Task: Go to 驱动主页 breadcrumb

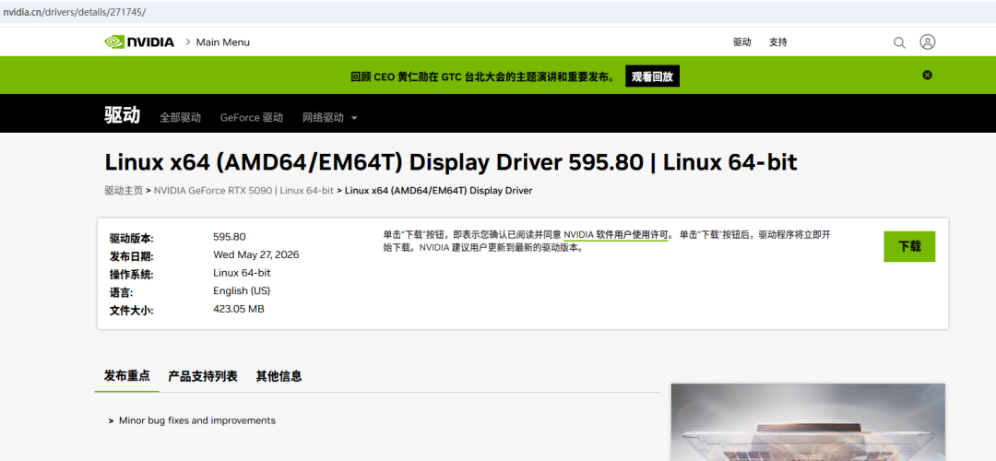Action: click(x=124, y=191)
